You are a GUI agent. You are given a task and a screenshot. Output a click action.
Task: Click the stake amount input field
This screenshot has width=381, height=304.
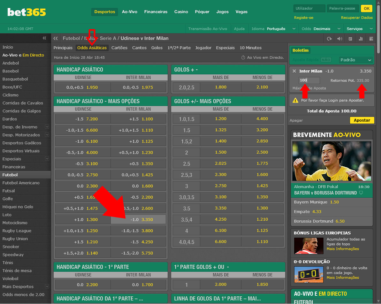point(309,80)
